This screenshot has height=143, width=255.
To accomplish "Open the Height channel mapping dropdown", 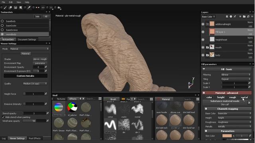I will (234, 118).
